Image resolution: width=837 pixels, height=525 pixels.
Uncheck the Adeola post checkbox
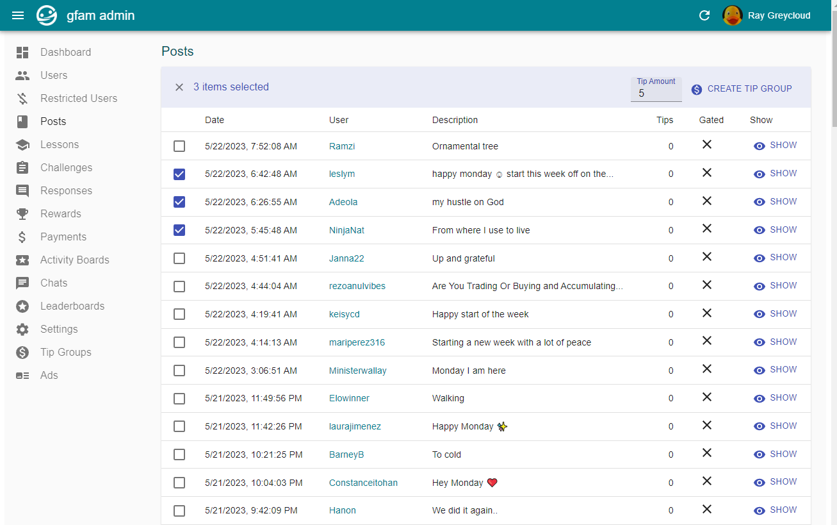[179, 202]
